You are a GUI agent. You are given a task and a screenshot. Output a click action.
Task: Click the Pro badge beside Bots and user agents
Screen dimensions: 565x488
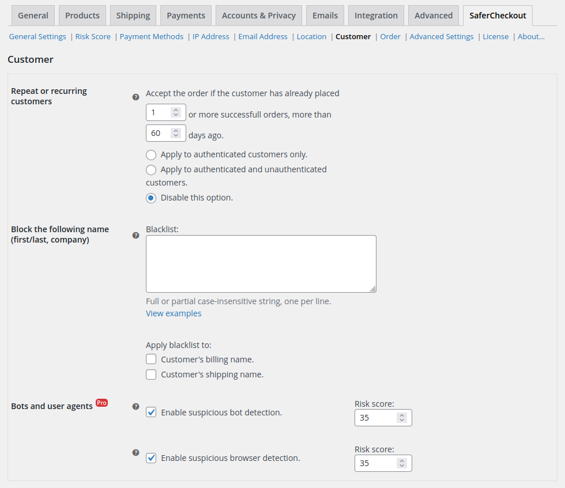(101, 403)
